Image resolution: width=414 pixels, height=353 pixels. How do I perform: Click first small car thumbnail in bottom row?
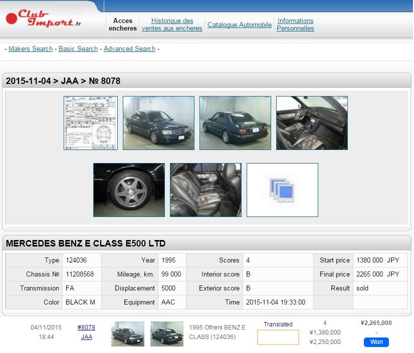click(x=128, y=334)
